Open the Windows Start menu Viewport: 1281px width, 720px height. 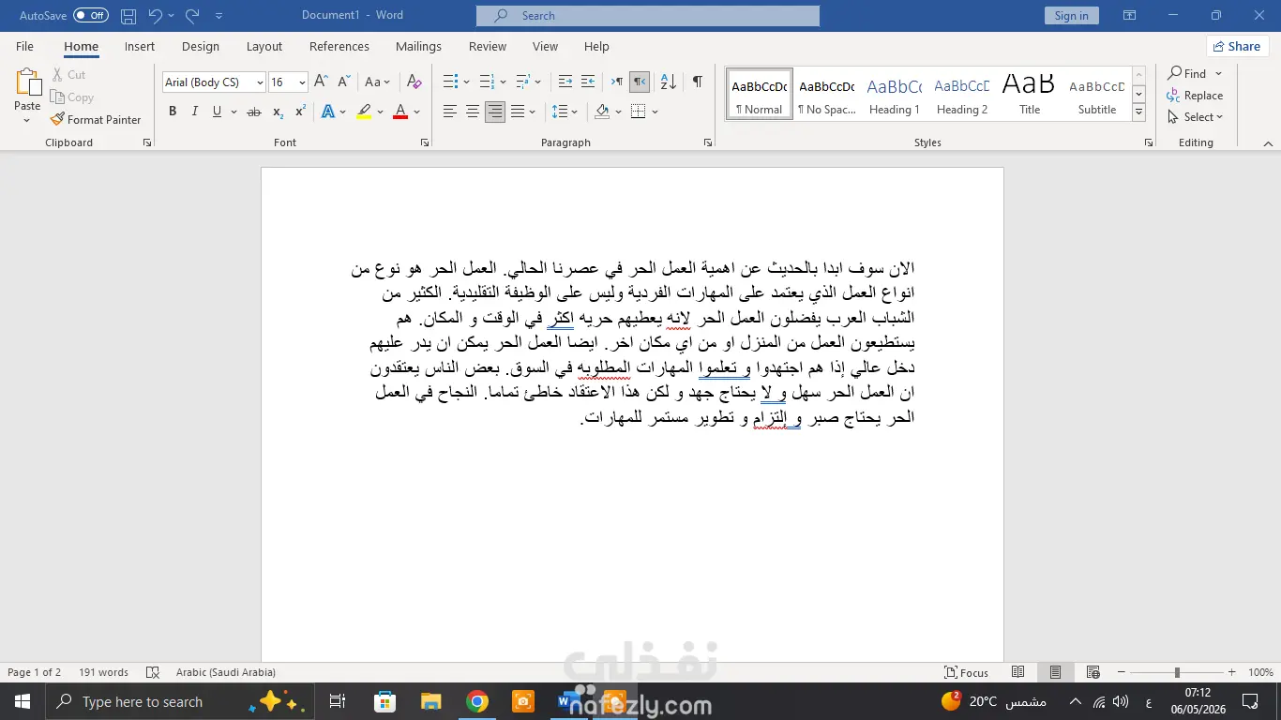(23, 701)
